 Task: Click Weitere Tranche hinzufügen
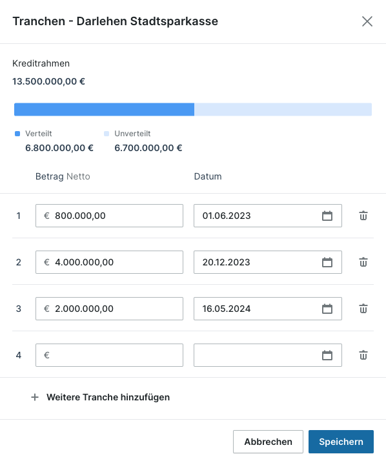[x=108, y=397]
